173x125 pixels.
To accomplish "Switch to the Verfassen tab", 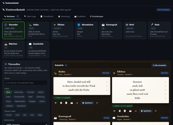I will point(12,17).
